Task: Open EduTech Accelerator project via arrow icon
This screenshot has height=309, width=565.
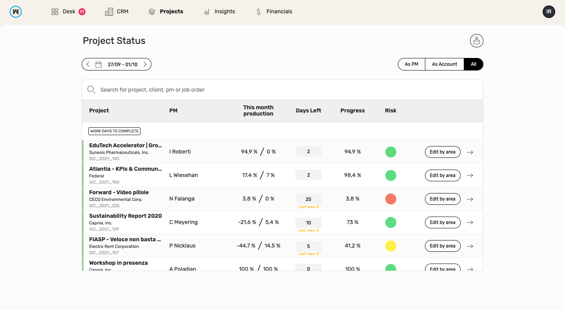Action: point(470,152)
